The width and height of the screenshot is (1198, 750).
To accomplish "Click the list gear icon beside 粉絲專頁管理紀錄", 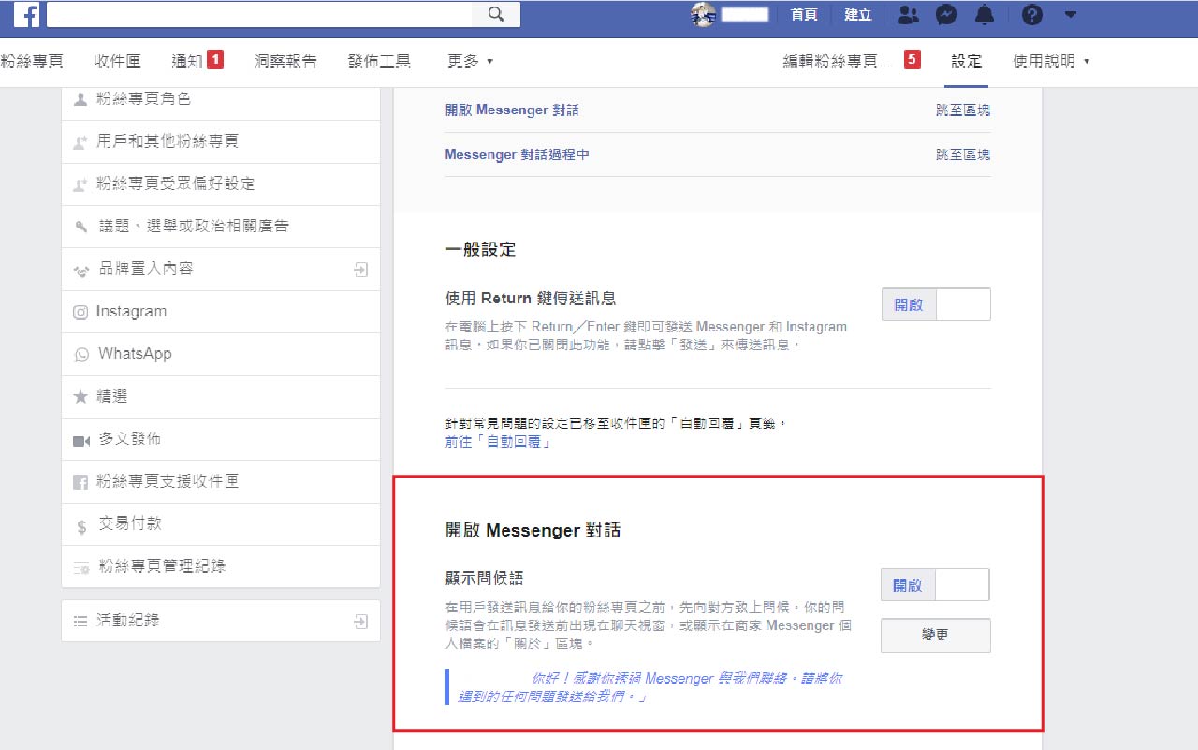I will click(80, 567).
